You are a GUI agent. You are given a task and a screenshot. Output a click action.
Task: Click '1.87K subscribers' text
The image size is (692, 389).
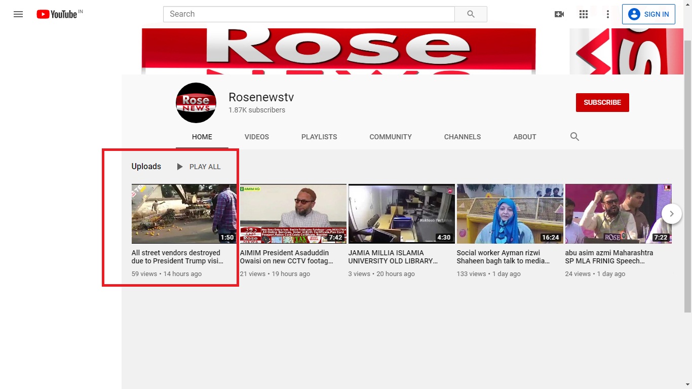pos(257,110)
